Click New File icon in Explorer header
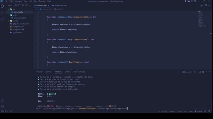Viewport: 213px width, 119px height. [x=16, y=5]
